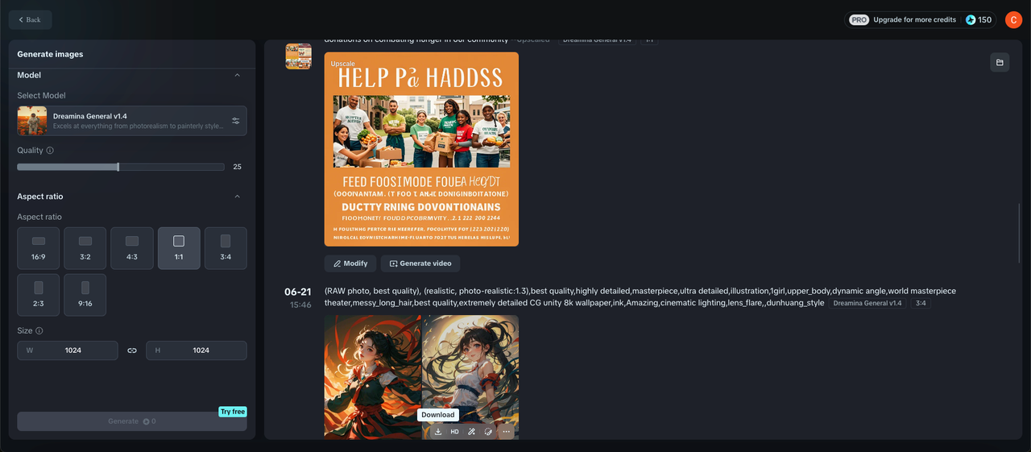Adjust the Quality slider handle
The width and height of the screenshot is (1031, 452).
pyautogui.click(x=118, y=167)
